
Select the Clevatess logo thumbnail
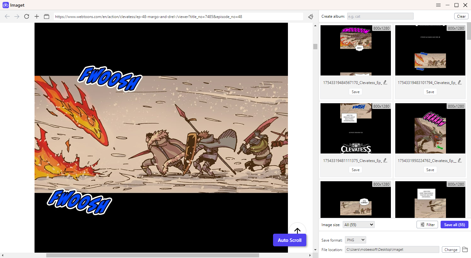point(355,128)
